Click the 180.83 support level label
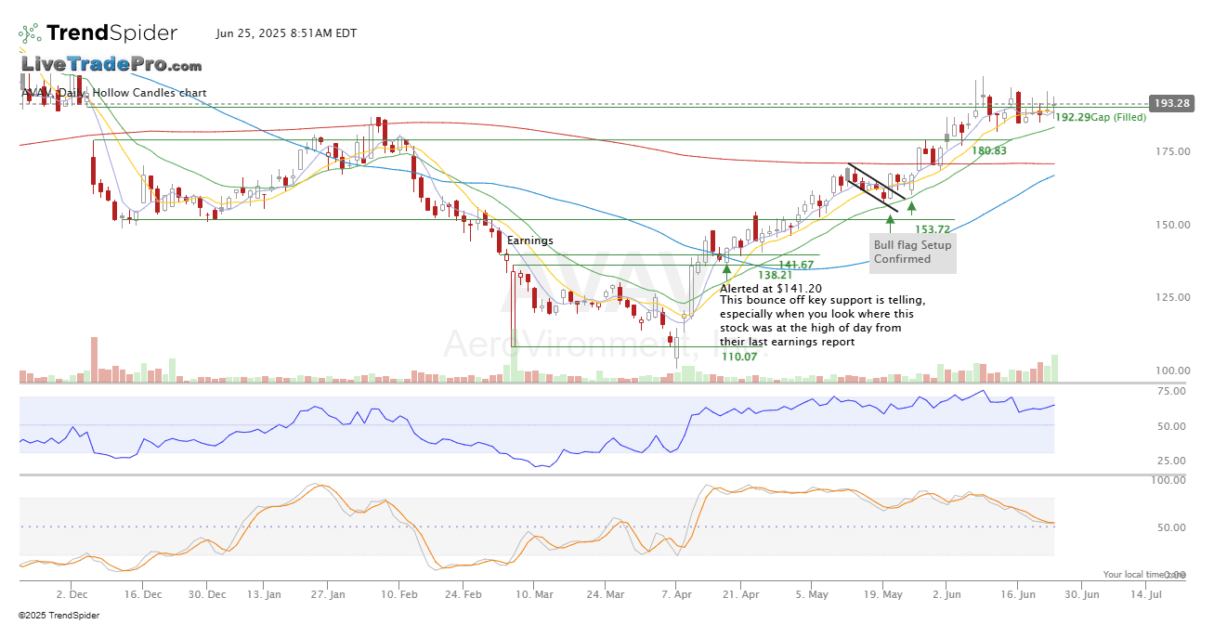 988,150
